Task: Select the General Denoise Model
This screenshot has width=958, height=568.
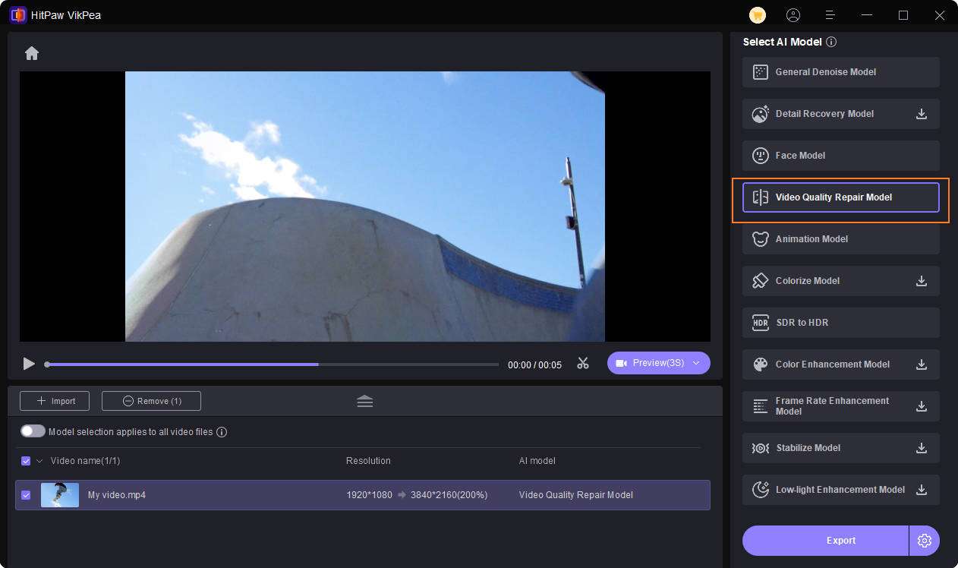Action: (841, 72)
